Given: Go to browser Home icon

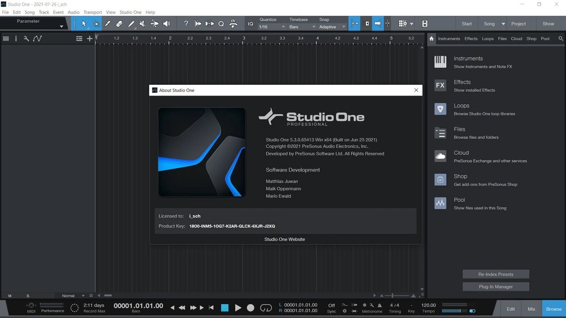Looking at the screenshot, I should coord(431,39).
